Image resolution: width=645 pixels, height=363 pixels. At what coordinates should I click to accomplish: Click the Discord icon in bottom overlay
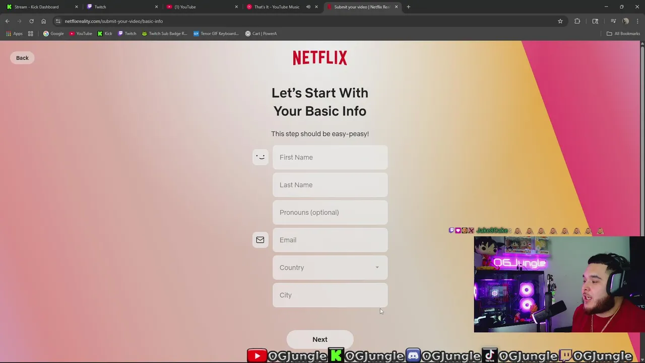(413, 356)
